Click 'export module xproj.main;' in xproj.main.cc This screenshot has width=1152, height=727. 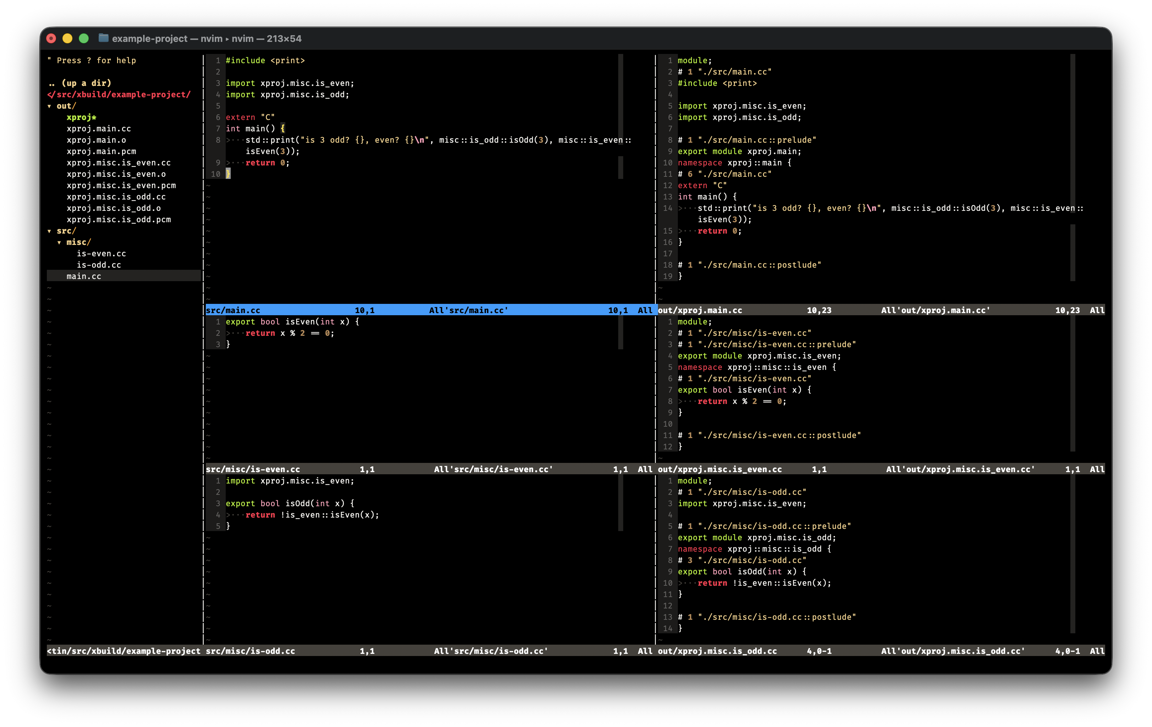(740, 152)
